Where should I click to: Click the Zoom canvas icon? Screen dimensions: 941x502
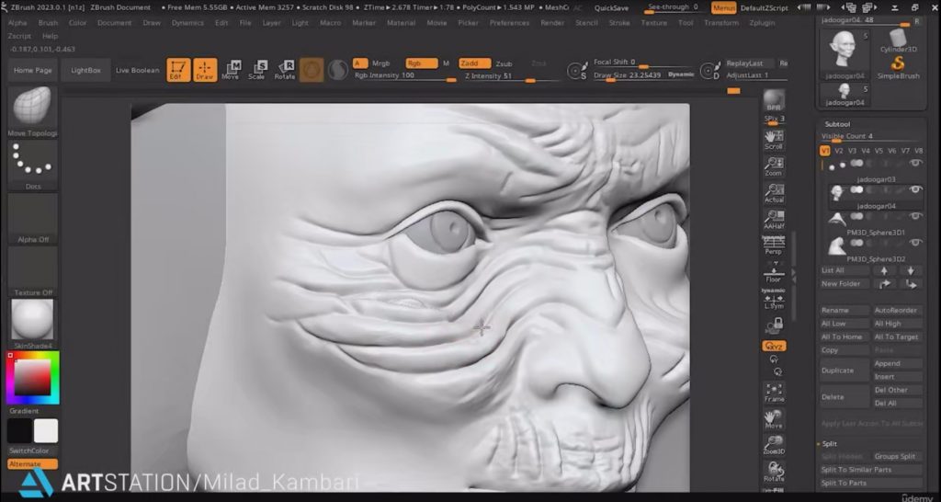pos(774,166)
